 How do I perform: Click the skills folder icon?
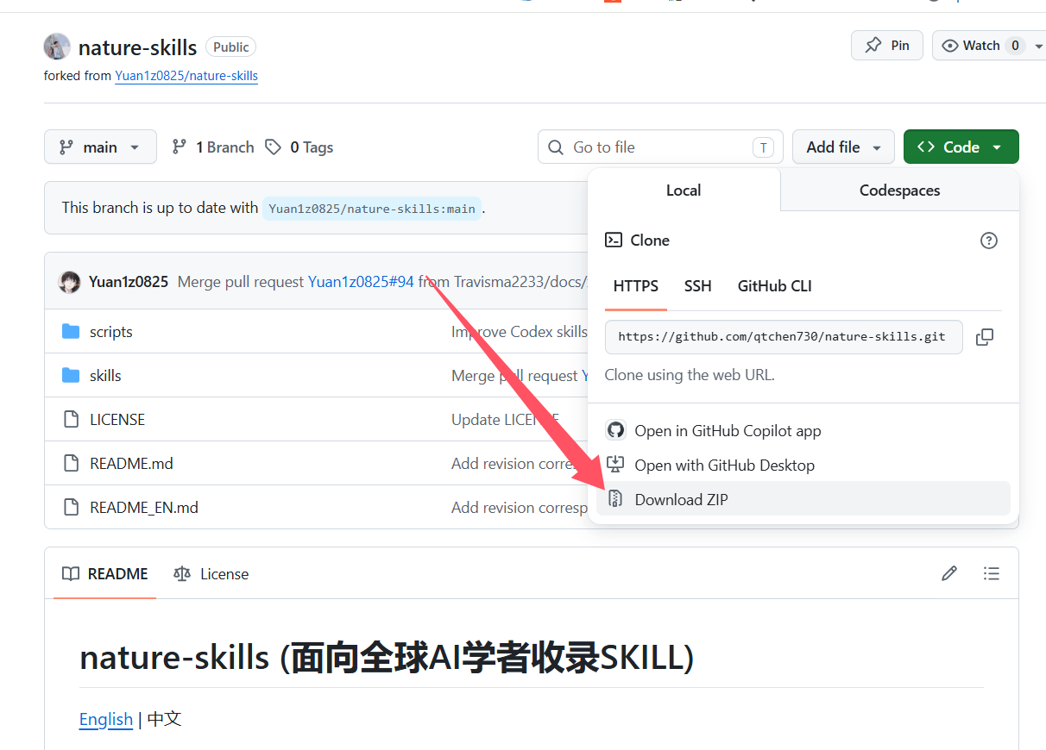[x=71, y=376]
